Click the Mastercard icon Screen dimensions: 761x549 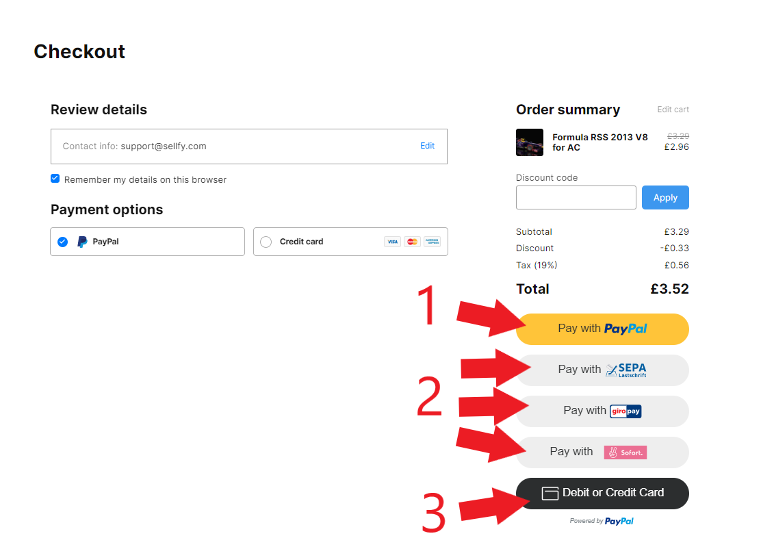pos(412,242)
